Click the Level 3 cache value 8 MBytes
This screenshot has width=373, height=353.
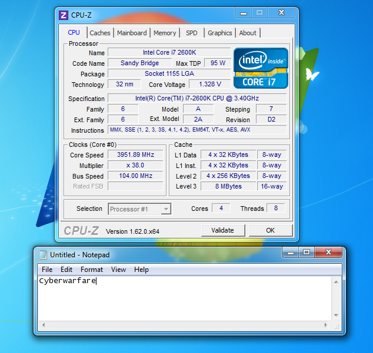pyautogui.click(x=228, y=186)
